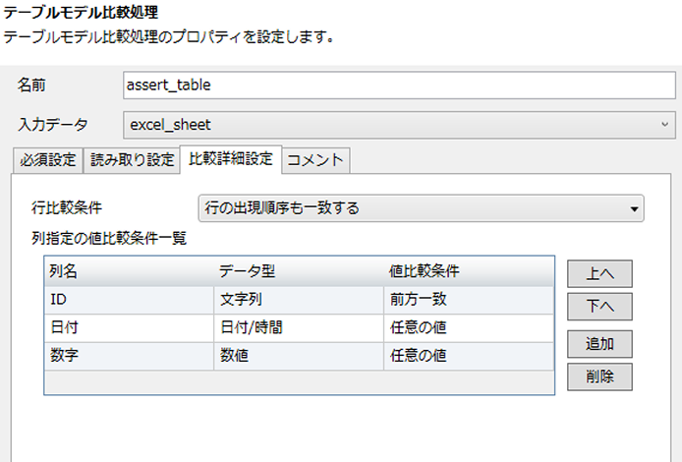Click the 値比較条件 column header
Image resolution: width=682 pixels, height=462 pixels.
(x=468, y=270)
